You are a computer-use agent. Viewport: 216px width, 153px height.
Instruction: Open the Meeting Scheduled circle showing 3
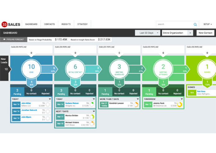tap(119, 69)
